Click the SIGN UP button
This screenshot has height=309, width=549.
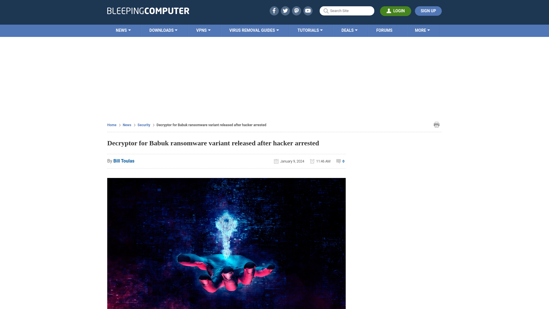pyautogui.click(x=428, y=11)
